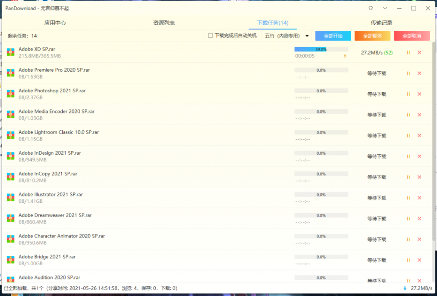Switch to 资源列表 tab

164,23
